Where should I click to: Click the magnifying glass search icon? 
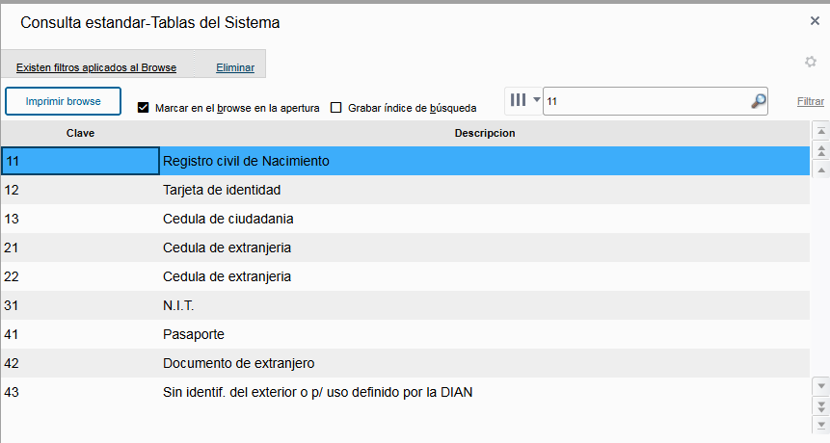[x=759, y=101]
